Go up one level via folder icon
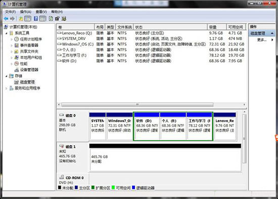Viewport: 278px width, 199px height. coord(21,18)
